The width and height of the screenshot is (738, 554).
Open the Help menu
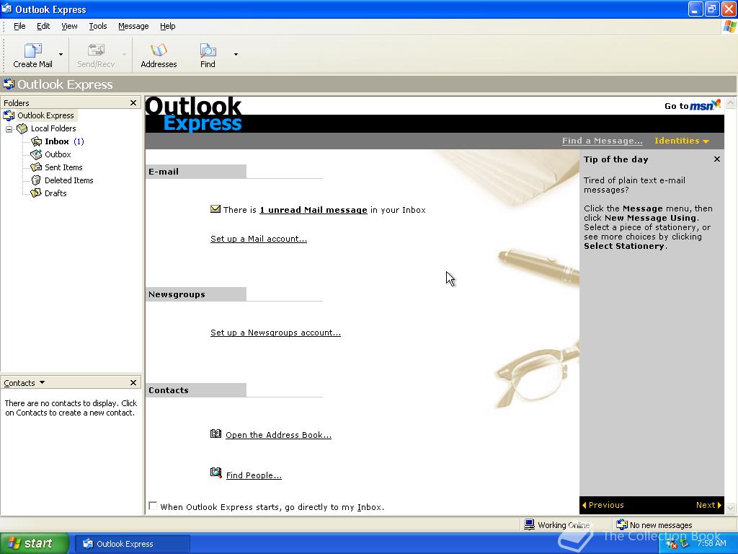tap(167, 27)
